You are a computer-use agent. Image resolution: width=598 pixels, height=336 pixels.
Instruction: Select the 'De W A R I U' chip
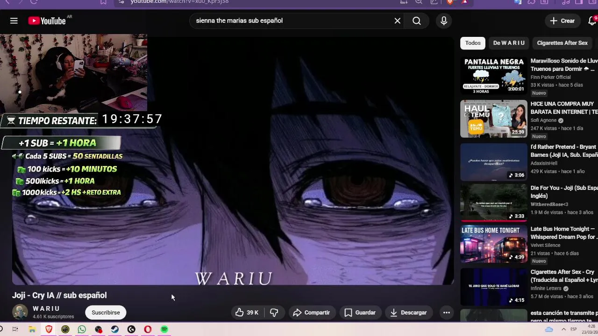[x=509, y=43]
